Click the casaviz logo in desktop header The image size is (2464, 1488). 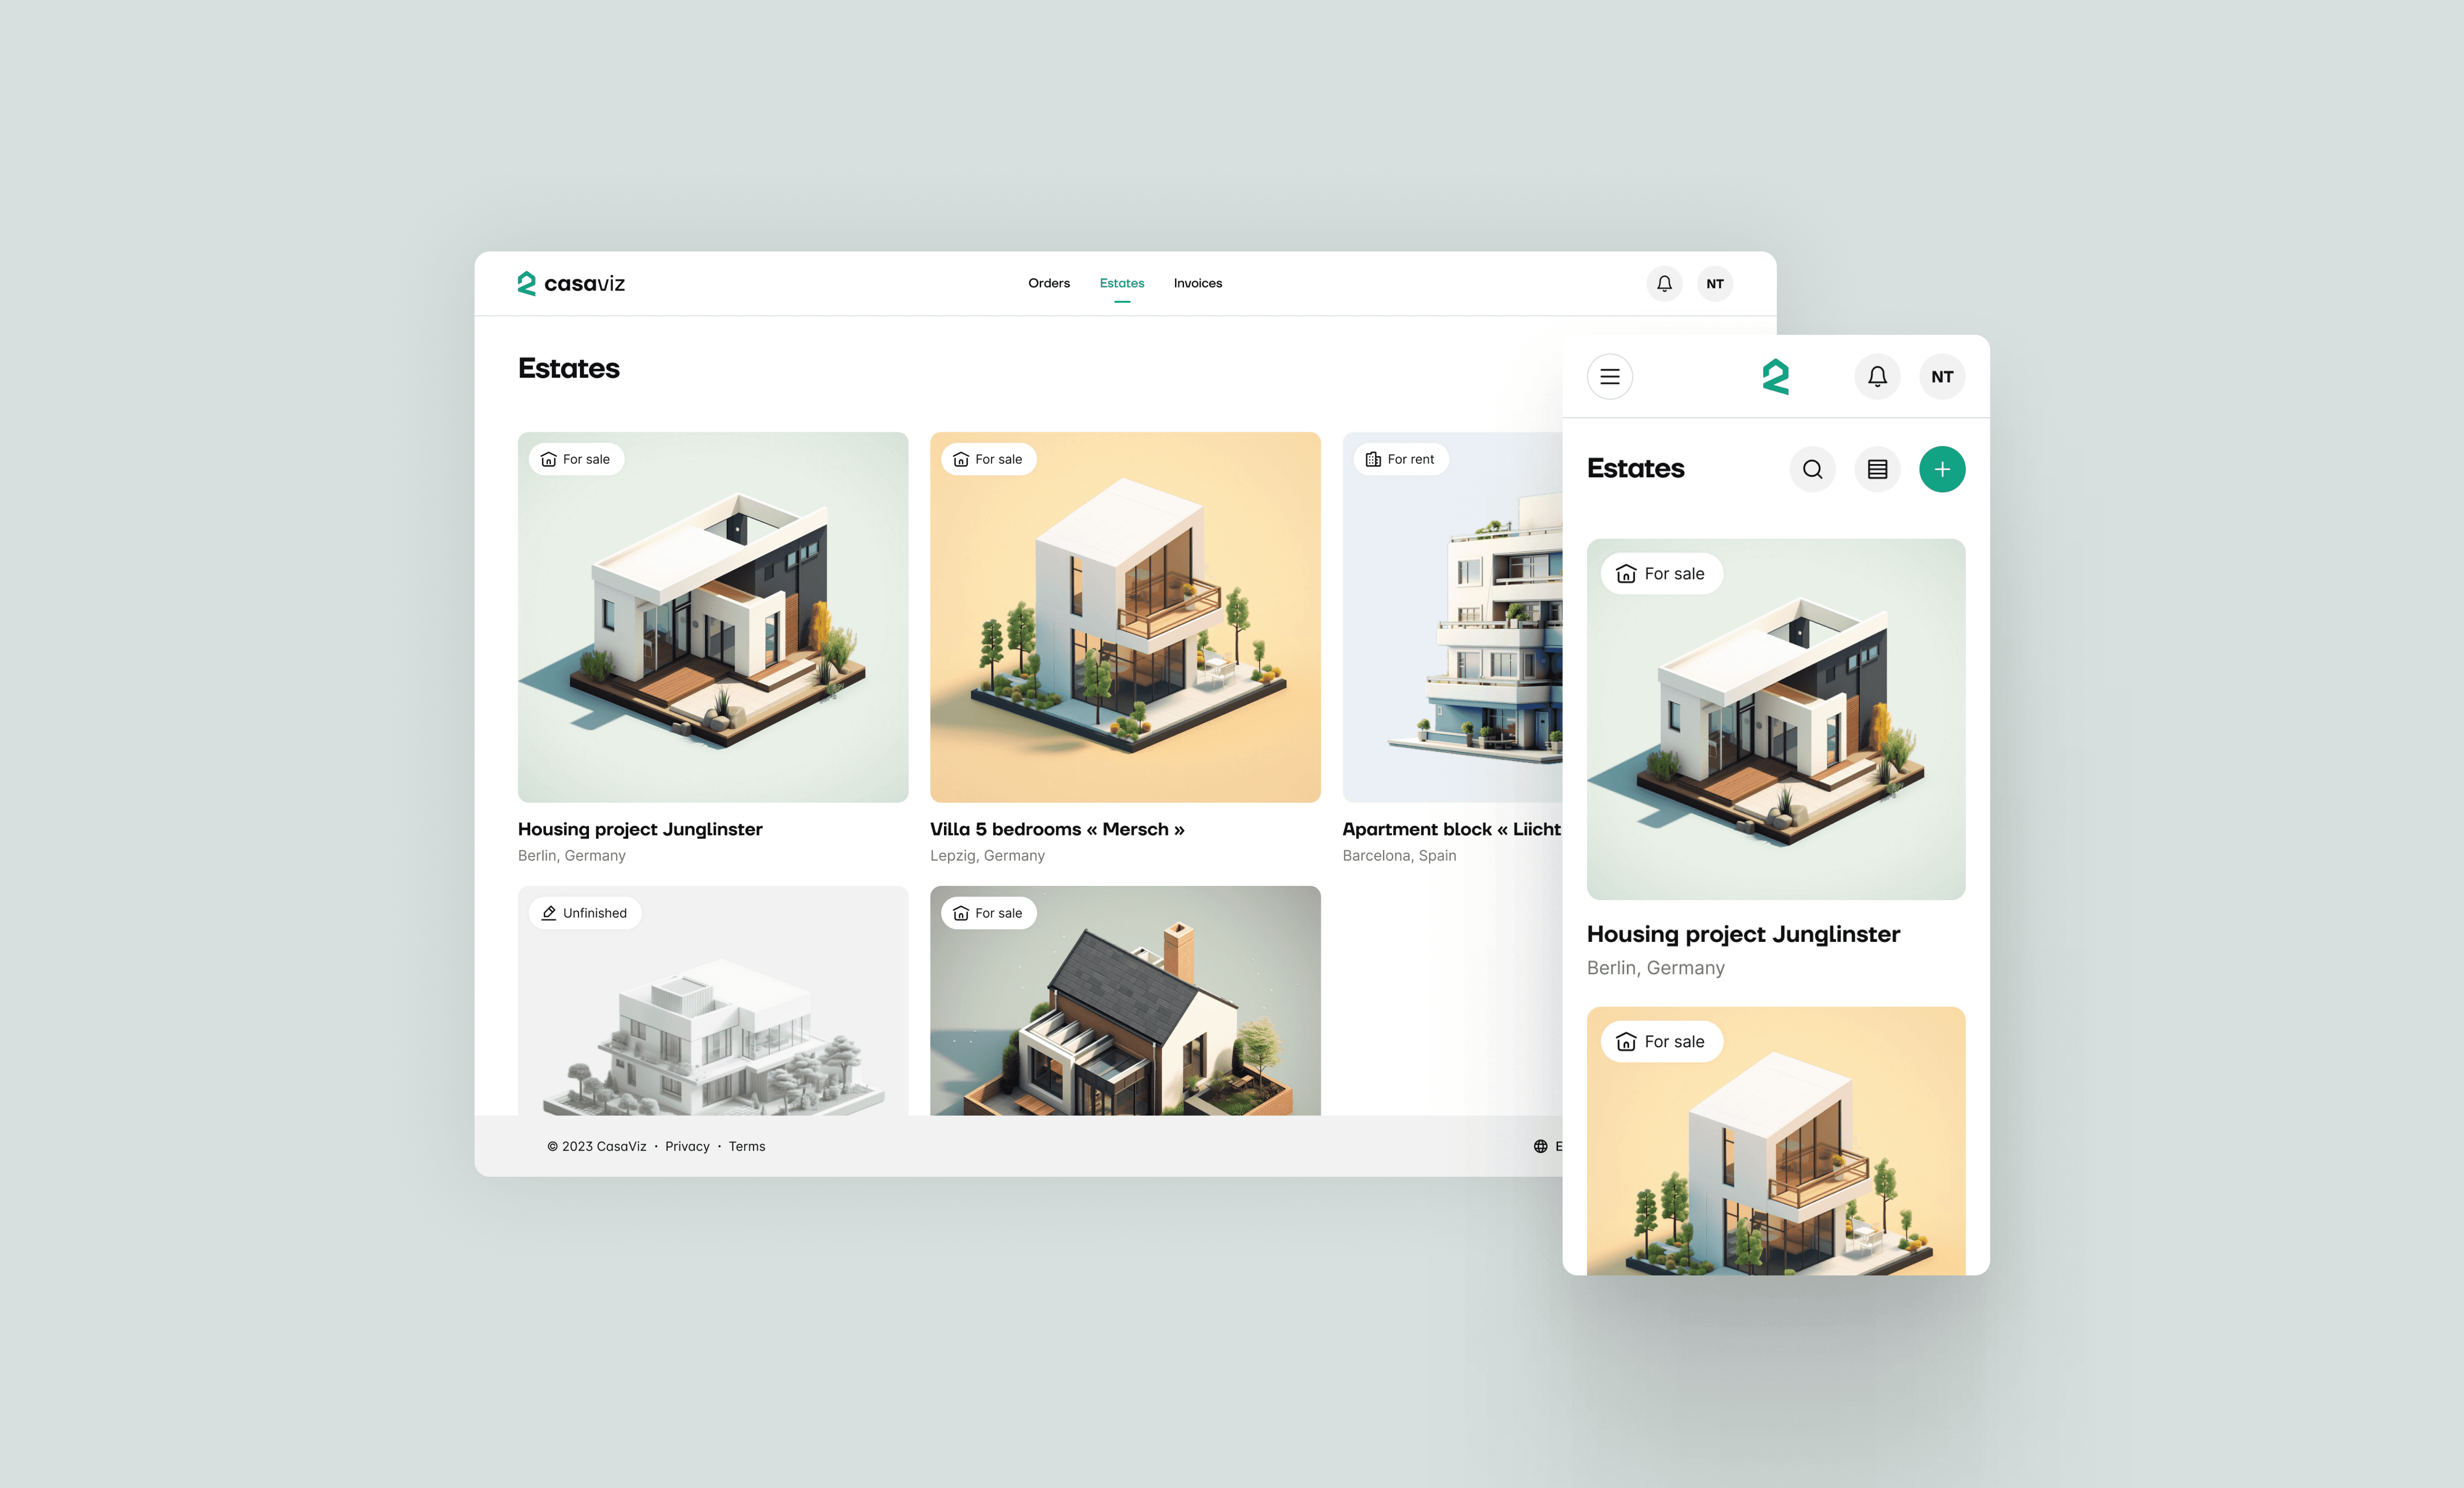571,283
